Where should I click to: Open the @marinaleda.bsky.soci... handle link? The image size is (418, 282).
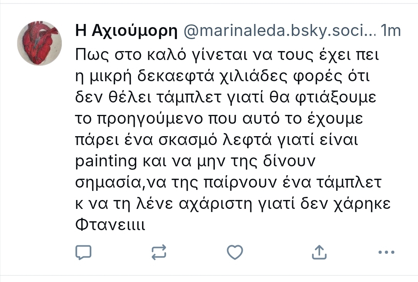279,32
